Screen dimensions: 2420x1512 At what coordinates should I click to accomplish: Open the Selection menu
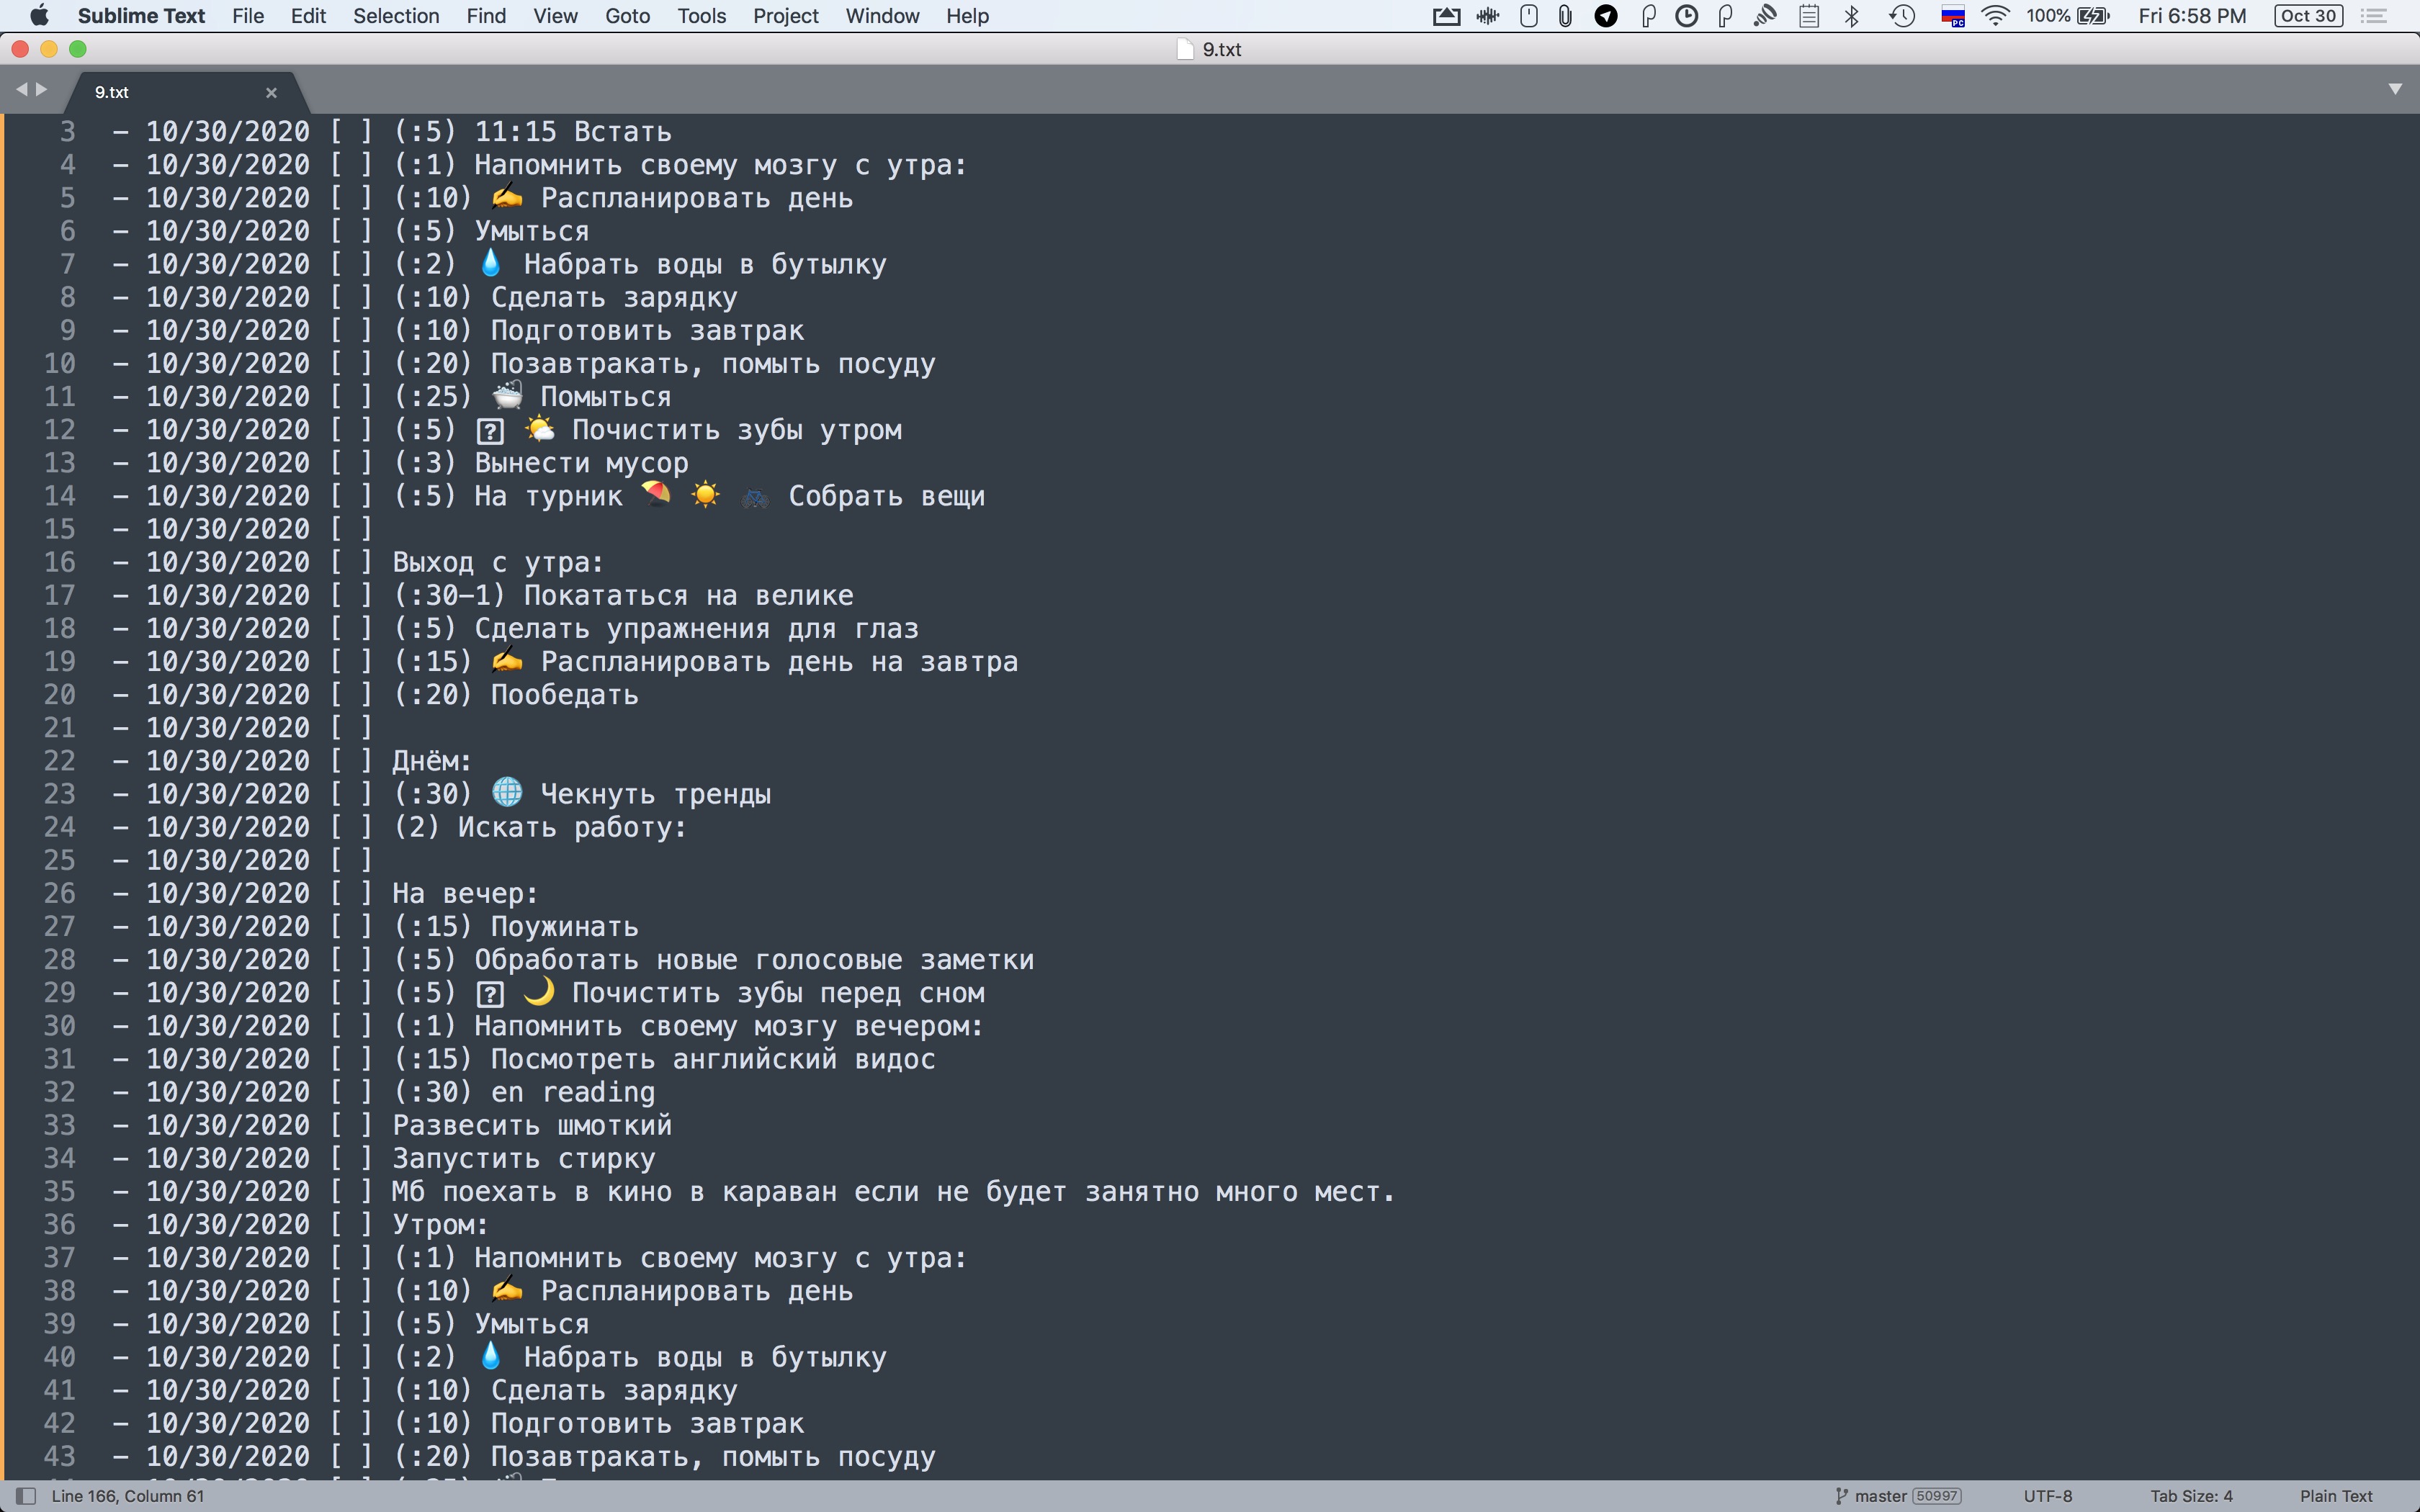(x=395, y=16)
